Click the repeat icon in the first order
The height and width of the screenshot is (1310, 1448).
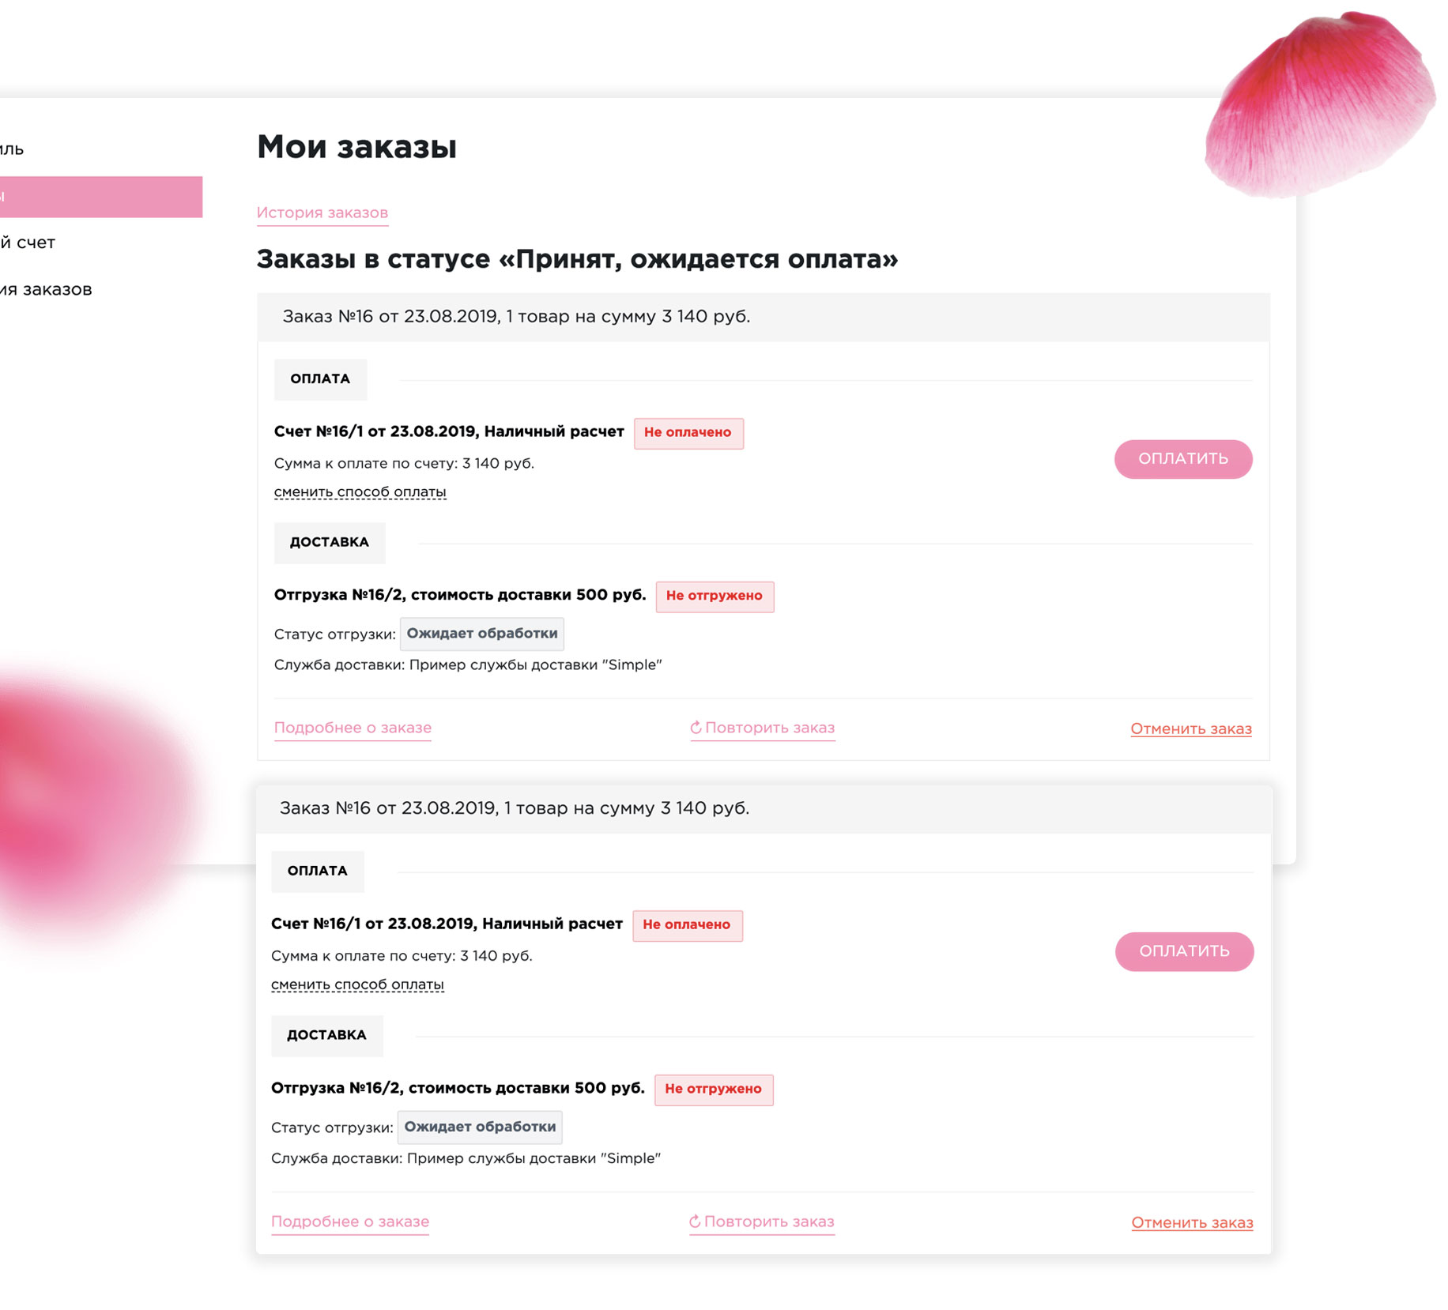coord(696,728)
